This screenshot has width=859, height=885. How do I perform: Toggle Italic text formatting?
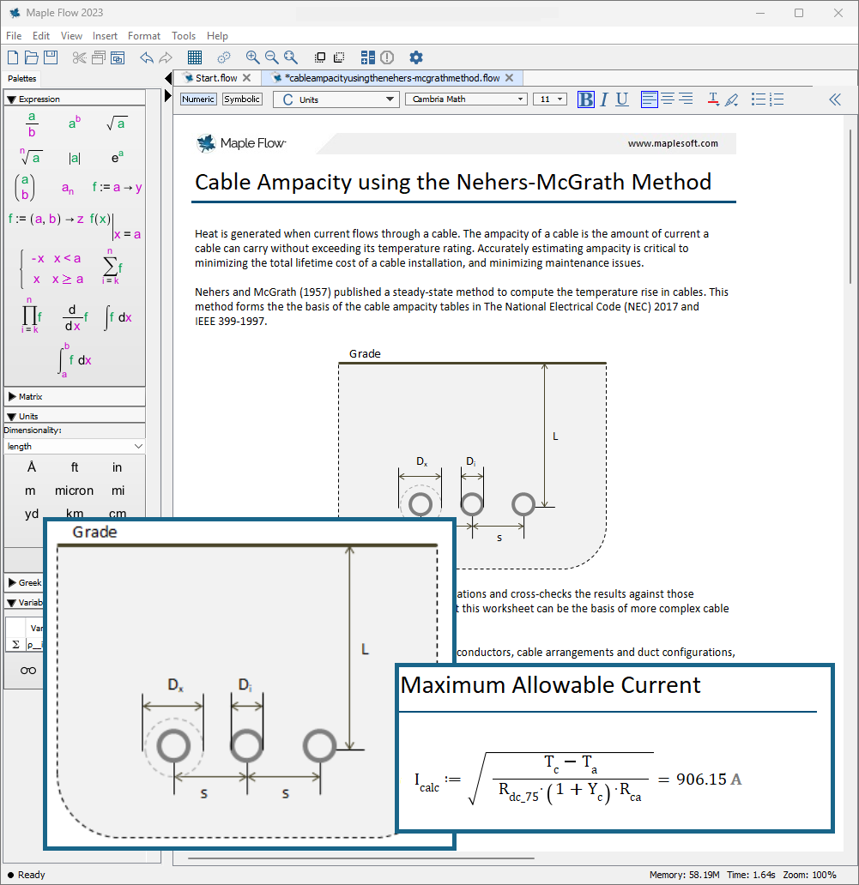[x=604, y=99]
